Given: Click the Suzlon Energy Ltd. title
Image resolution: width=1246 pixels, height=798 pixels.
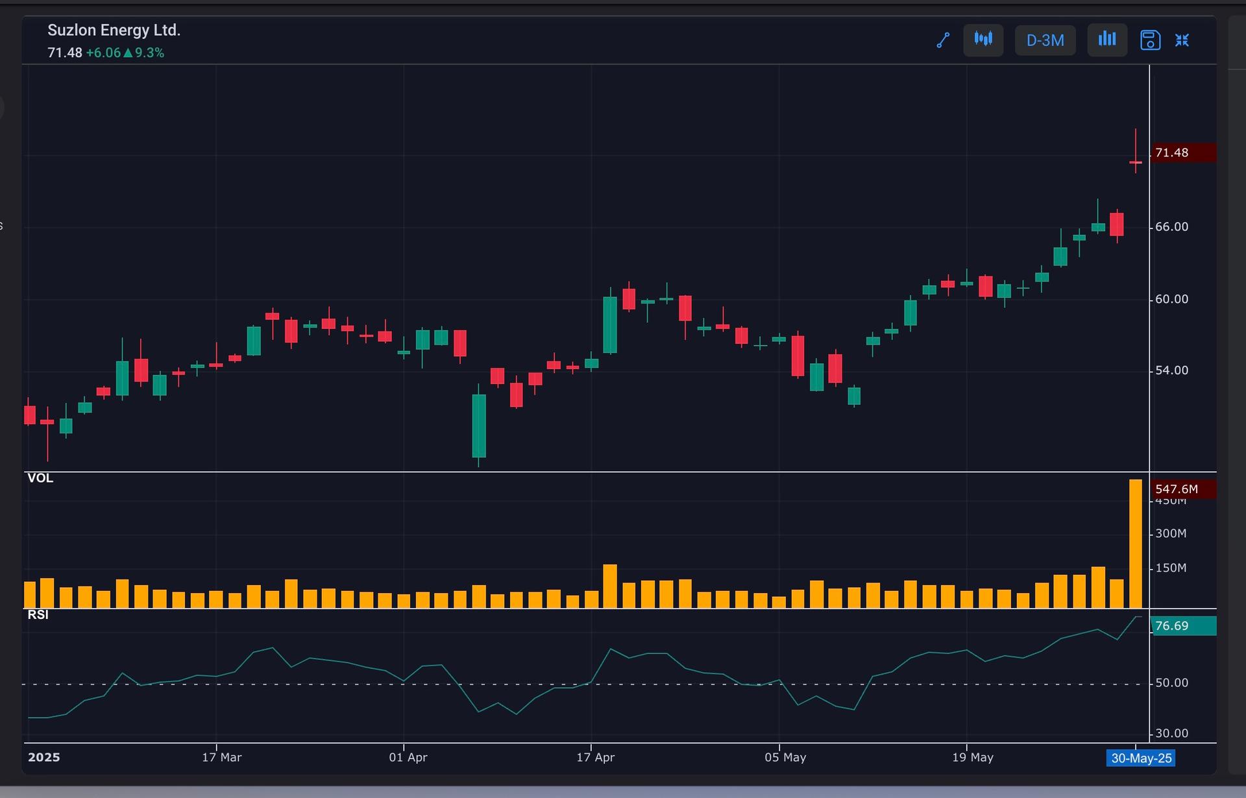Looking at the screenshot, I should click(114, 30).
